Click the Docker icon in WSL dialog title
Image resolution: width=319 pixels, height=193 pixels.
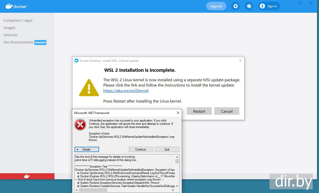pos(76,60)
